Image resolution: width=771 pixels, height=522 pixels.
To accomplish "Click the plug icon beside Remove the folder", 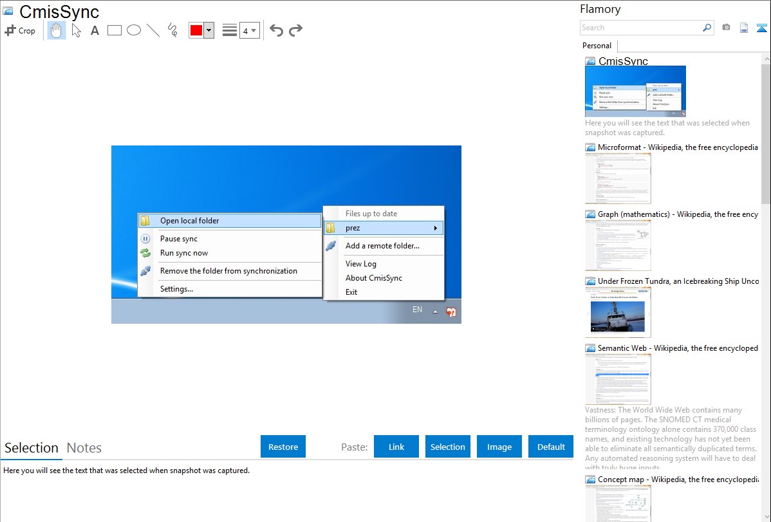I will (145, 270).
